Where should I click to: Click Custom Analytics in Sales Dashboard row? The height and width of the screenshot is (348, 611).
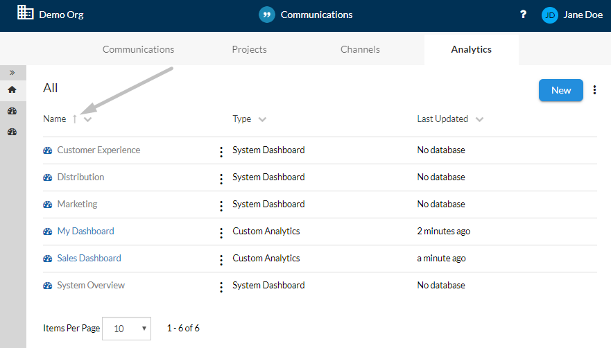pyautogui.click(x=266, y=258)
